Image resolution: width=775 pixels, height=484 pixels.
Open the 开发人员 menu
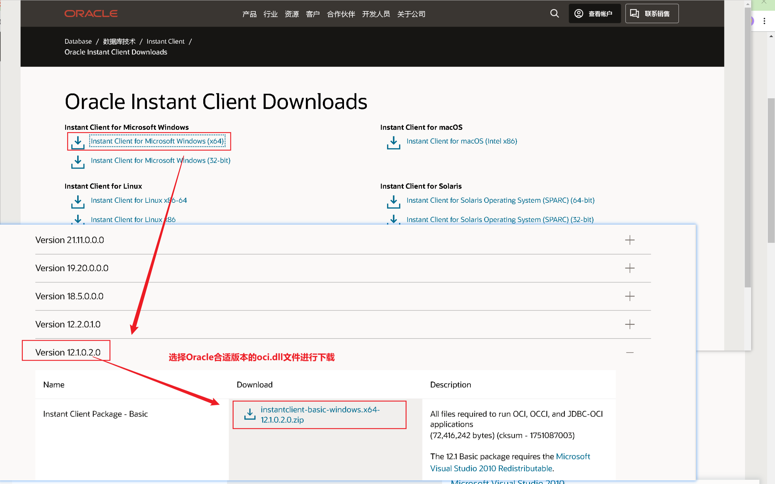376,14
